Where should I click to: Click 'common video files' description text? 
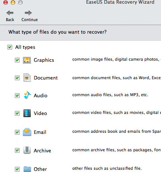pos(116,112)
